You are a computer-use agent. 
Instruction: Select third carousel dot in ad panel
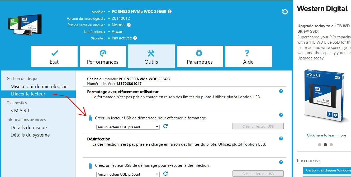pyautogui.click(x=331, y=145)
